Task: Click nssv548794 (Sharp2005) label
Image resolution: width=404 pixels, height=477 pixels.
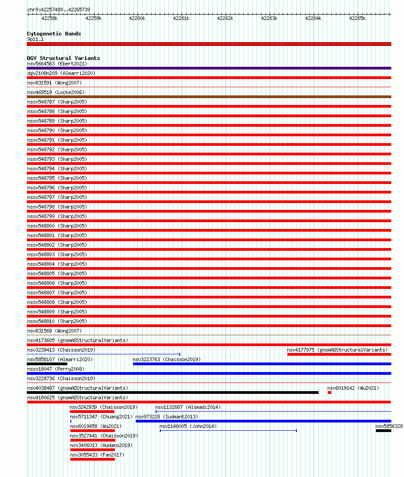Action: pos(57,169)
